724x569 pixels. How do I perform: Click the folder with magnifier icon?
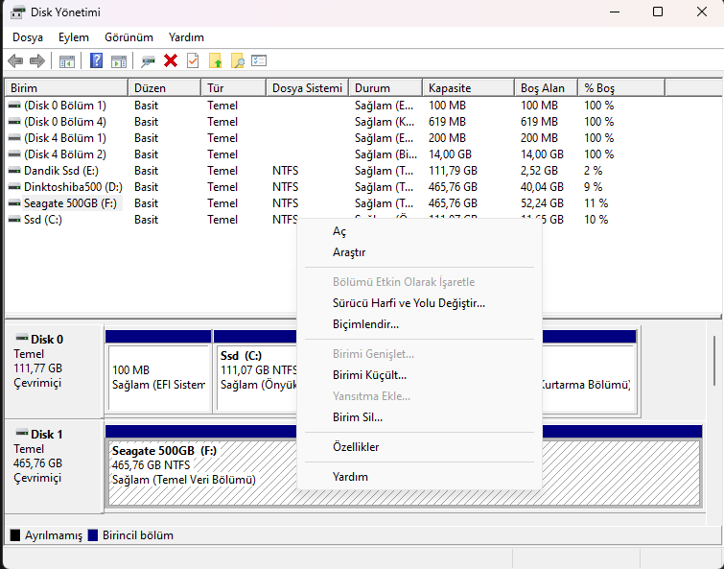237,60
